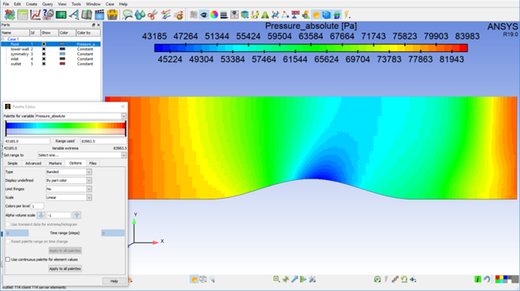Open the yellow toolbox icon
The image size is (520, 291).
(112, 15)
